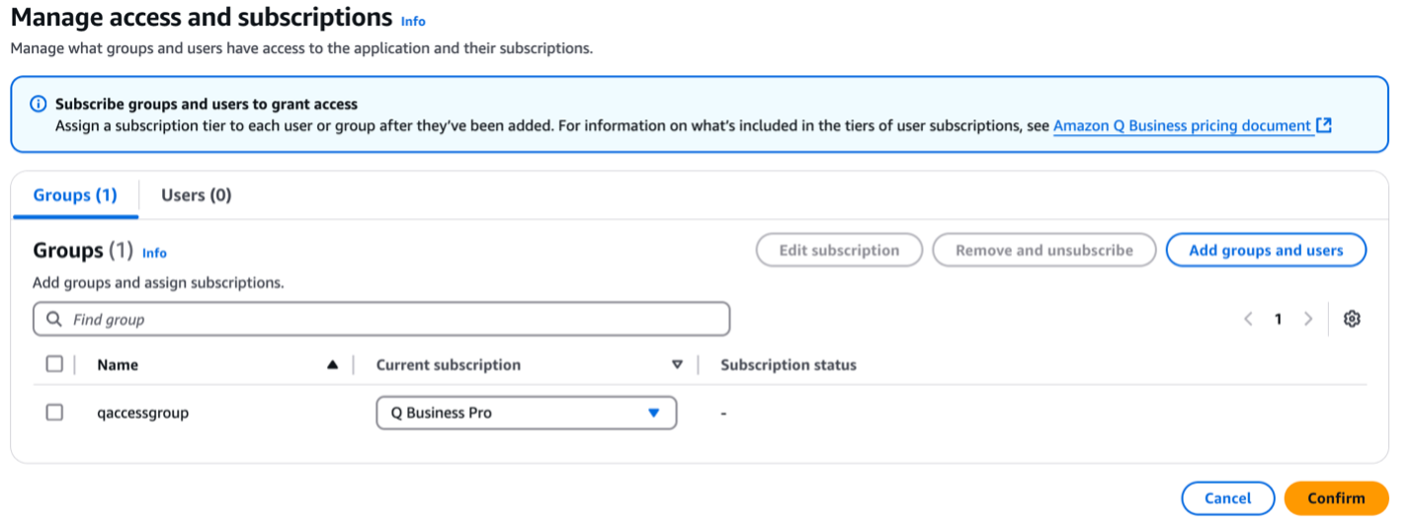Select the Groups (1) tab
Screen dimensions: 1413x530
coord(75,194)
